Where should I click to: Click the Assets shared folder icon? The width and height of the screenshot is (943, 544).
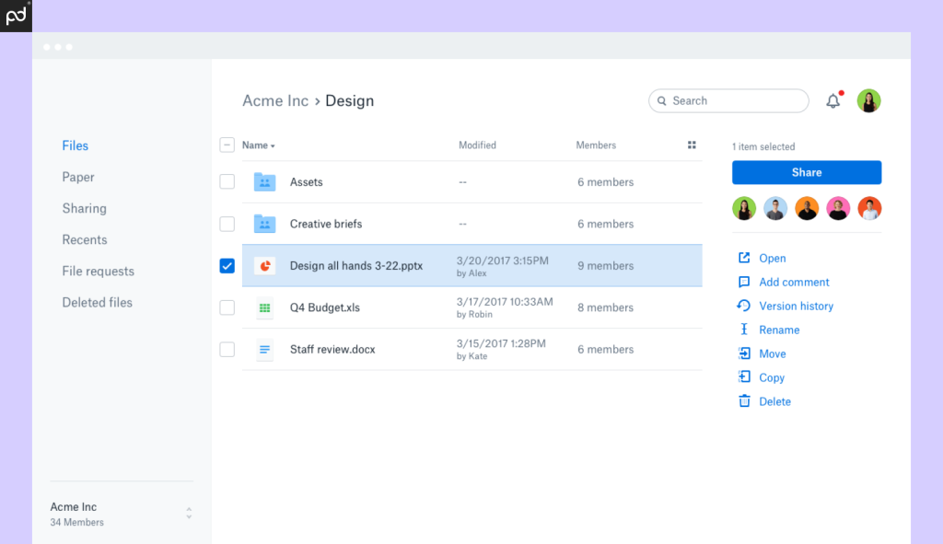tap(264, 181)
